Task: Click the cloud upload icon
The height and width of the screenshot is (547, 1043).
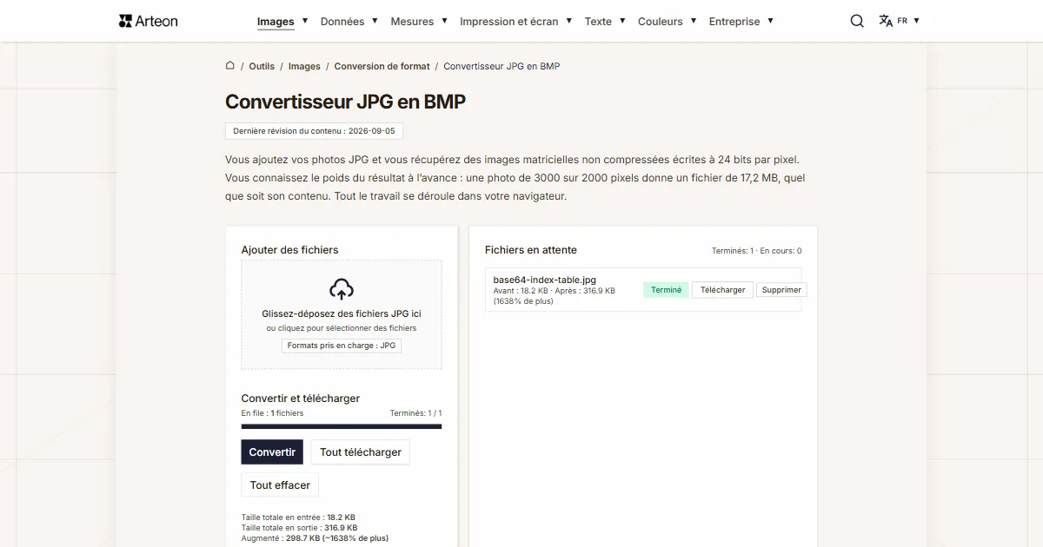Action: coord(342,289)
